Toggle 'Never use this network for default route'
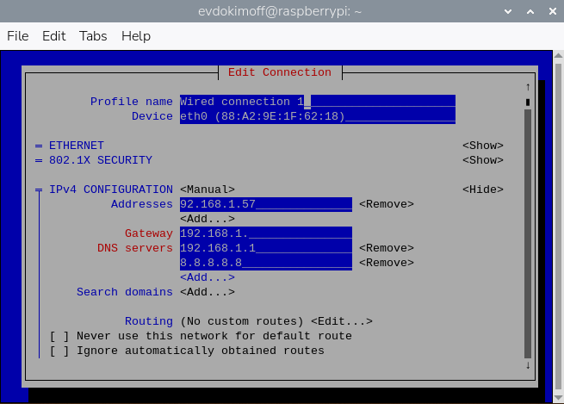This screenshot has height=404, width=564. coord(59,336)
